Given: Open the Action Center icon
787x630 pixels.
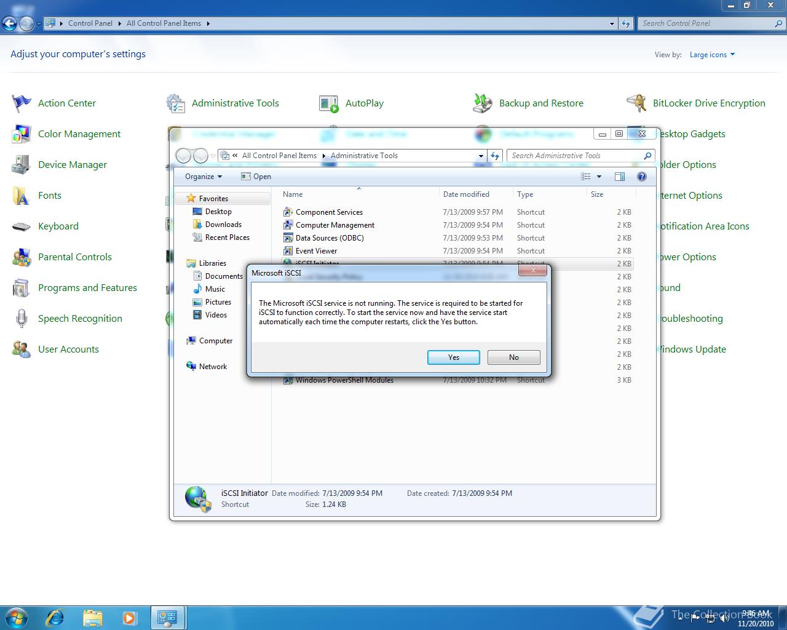Looking at the screenshot, I should pyautogui.click(x=22, y=103).
